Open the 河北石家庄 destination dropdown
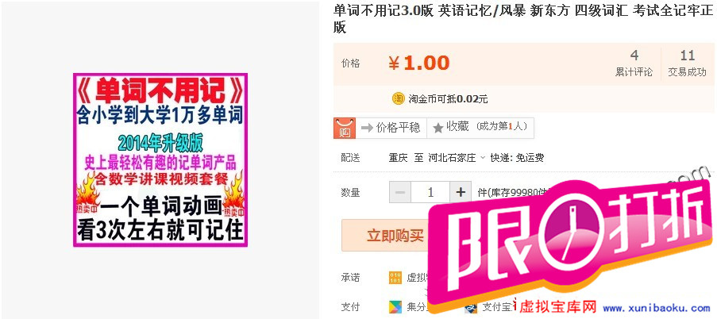 tap(457, 158)
